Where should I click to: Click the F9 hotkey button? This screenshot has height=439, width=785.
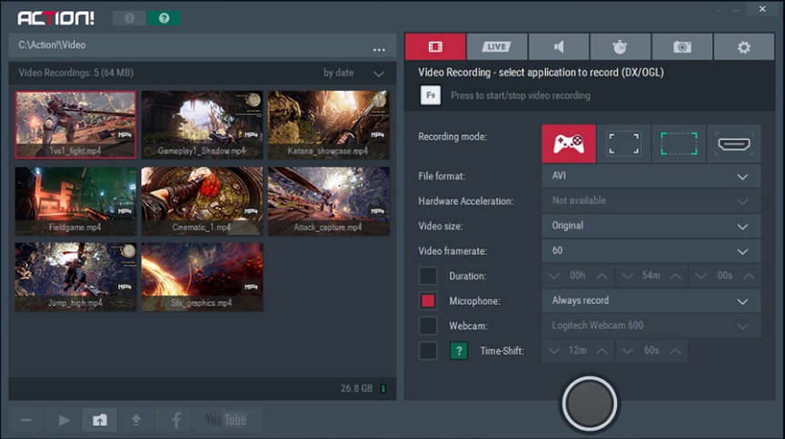(x=431, y=95)
